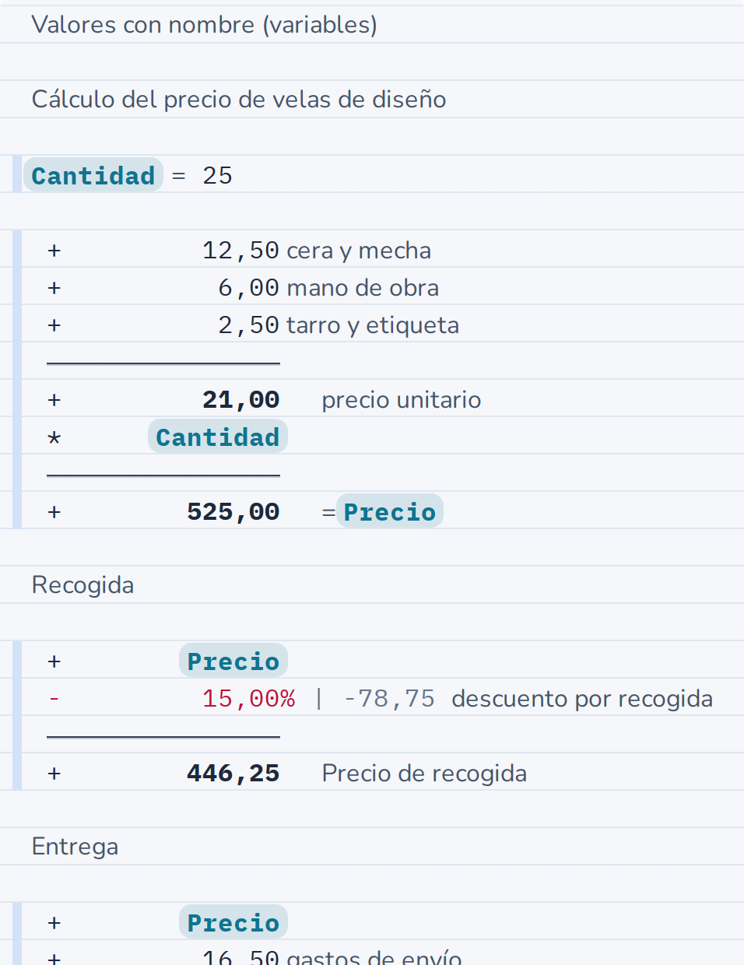
Task: Click the Cantidad tag in multiplication line
Action: (x=218, y=437)
